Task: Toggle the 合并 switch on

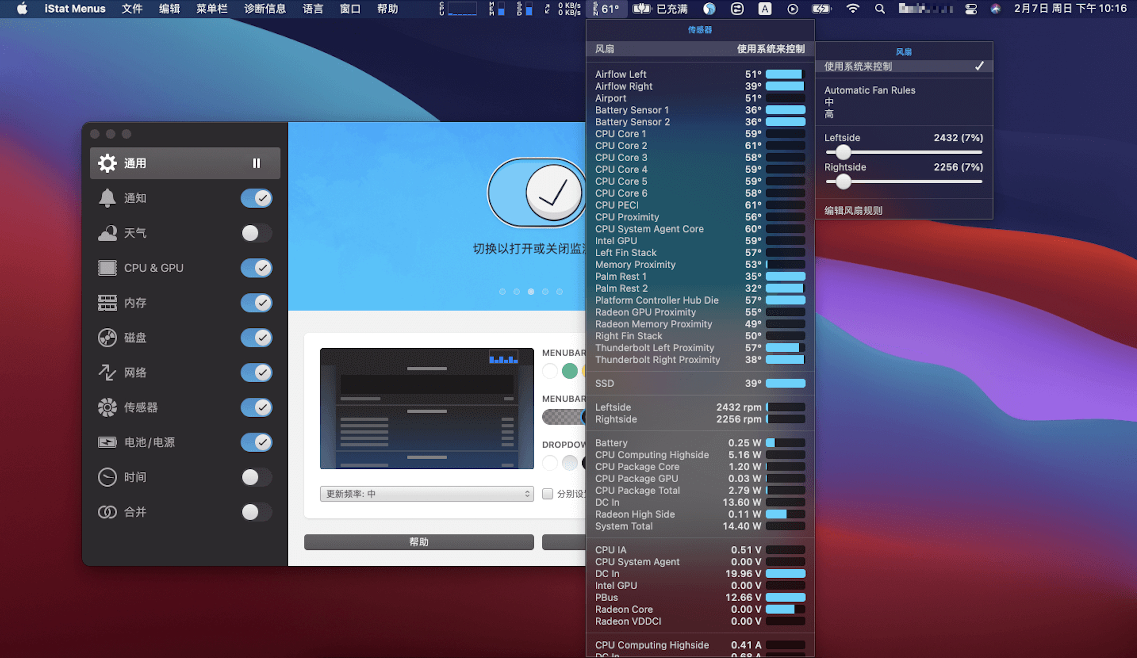Action: point(256,512)
